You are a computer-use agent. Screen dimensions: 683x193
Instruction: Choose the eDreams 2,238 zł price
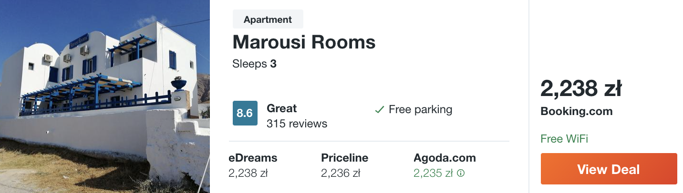[248, 174]
